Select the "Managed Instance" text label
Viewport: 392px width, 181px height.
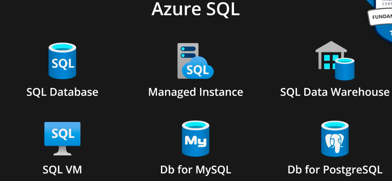(x=195, y=92)
